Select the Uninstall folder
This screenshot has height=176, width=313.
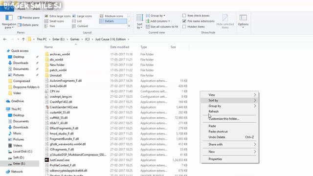click(53, 75)
